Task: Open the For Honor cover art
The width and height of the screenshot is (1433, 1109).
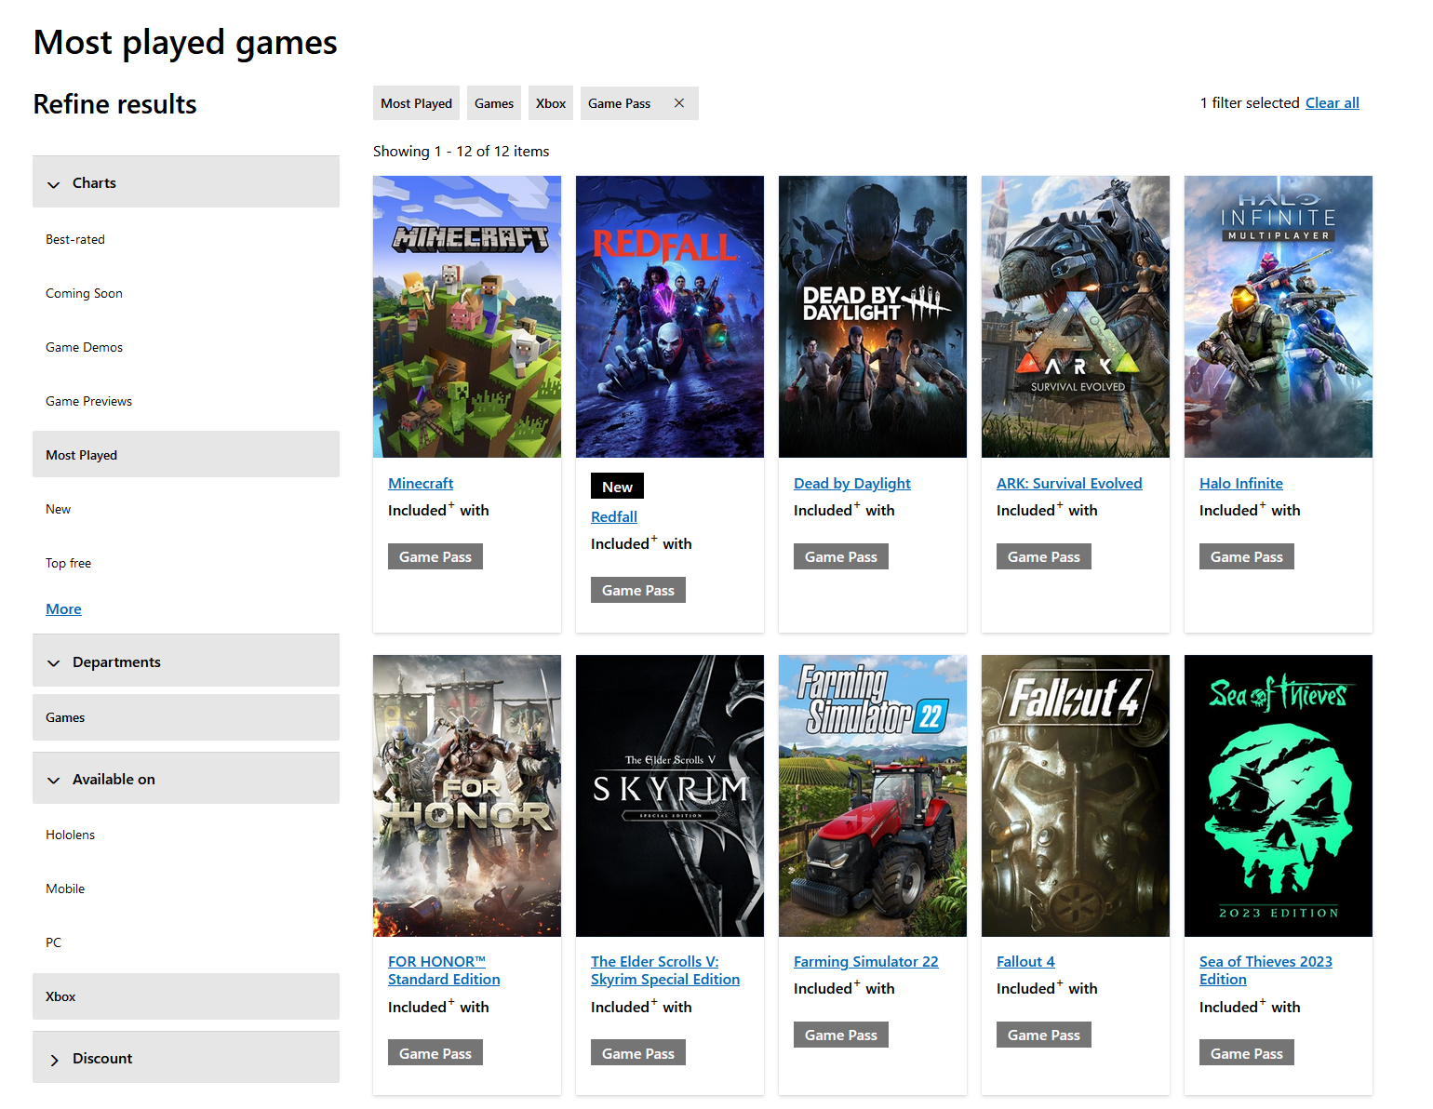Action: click(467, 795)
